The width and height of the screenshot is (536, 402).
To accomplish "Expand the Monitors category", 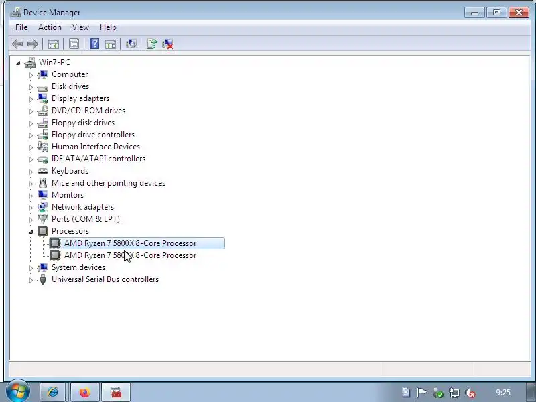I will pos(31,196).
